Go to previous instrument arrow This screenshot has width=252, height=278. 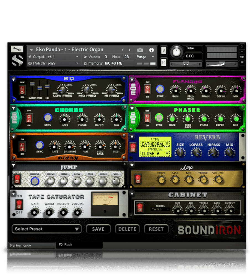(123, 50)
